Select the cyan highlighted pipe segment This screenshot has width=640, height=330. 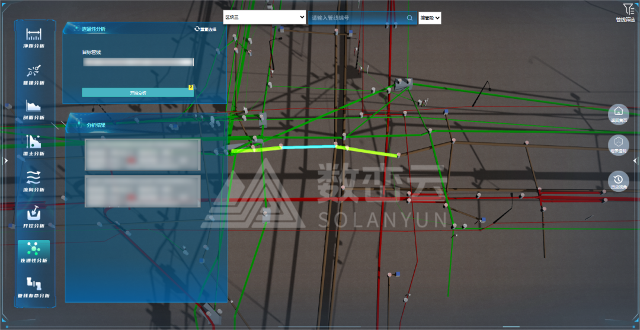[308, 147]
